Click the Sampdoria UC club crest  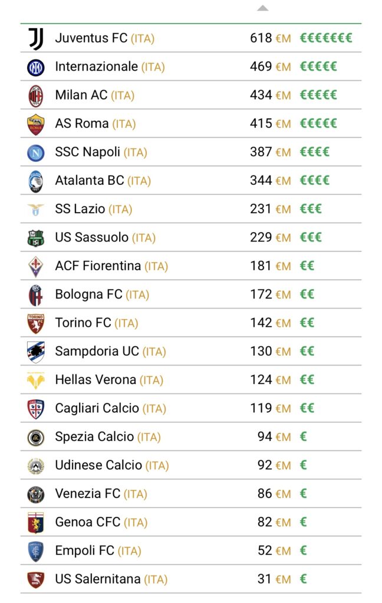click(x=36, y=352)
